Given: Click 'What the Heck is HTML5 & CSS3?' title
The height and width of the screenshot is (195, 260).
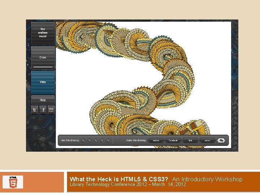Looking at the screenshot, I should (x=119, y=179).
